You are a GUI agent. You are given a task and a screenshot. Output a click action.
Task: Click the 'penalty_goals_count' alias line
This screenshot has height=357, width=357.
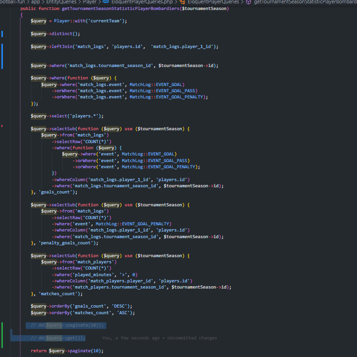(65, 243)
